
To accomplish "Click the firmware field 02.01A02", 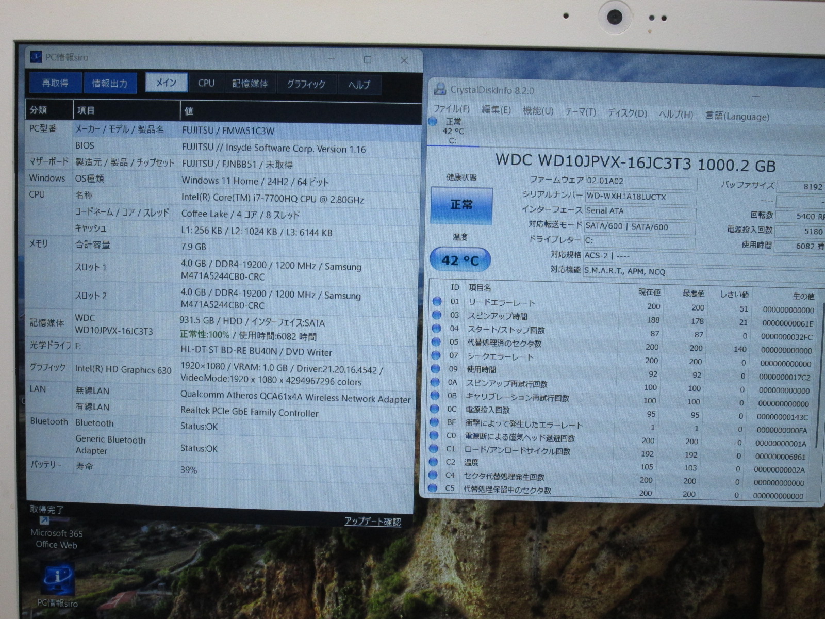I will coord(641,182).
